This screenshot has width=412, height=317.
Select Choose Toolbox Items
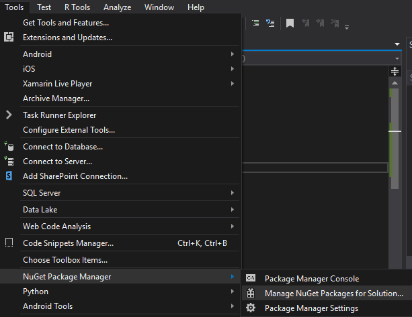(x=120, y=260)
